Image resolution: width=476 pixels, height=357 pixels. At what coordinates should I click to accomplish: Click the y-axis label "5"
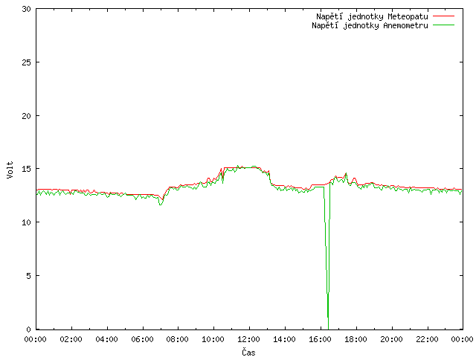28,276
